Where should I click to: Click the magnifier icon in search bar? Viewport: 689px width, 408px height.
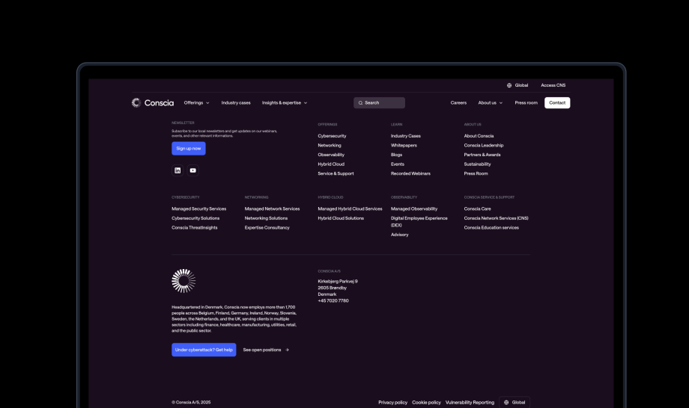tap(360, 103)
